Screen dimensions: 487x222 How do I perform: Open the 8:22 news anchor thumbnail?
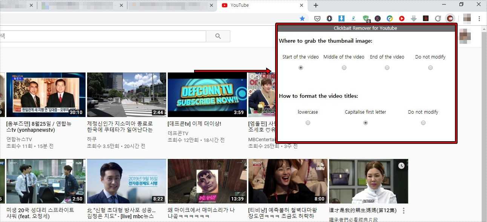pos(127,181)
